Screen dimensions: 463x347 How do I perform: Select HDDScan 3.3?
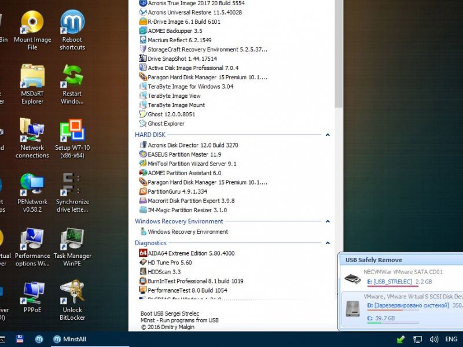[x=160, y=272]
